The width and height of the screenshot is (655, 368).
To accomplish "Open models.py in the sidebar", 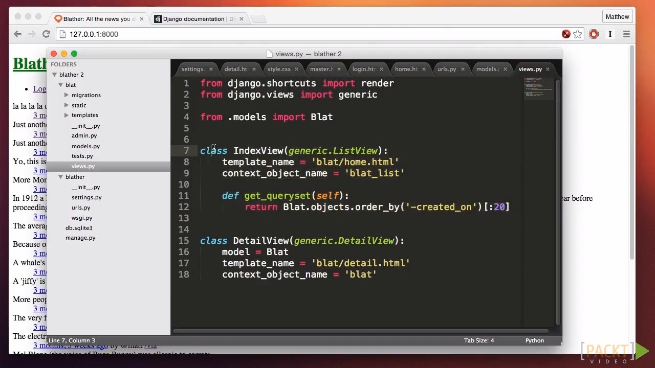I will click(85, 146).
